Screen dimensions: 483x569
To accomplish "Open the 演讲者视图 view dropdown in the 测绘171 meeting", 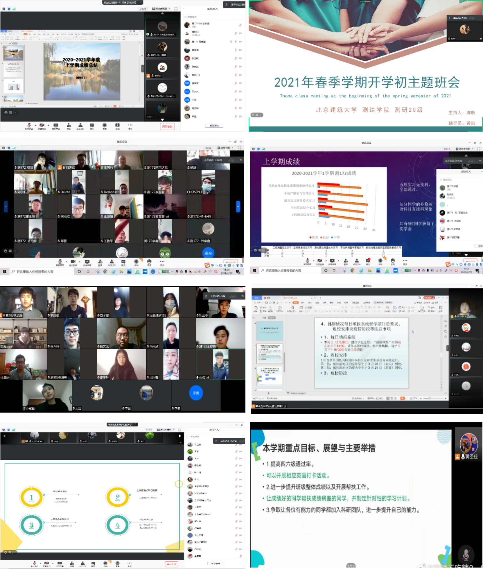I will click(161, 9).
